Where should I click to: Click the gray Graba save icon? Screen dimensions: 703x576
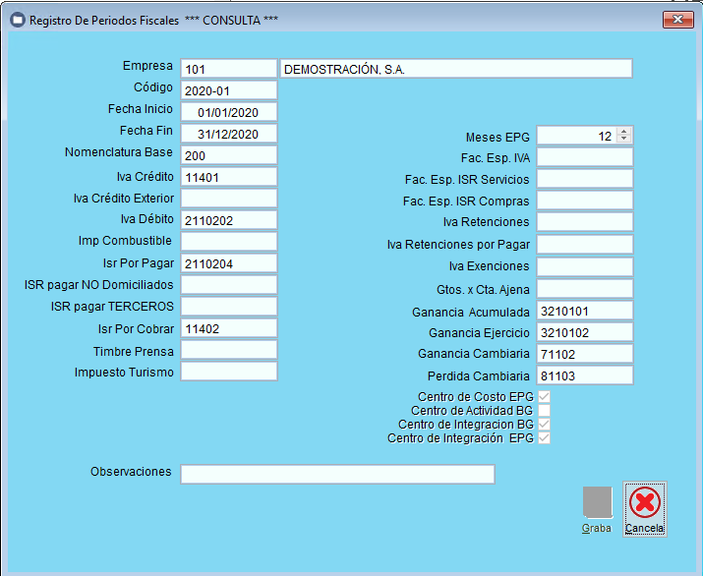[597, 503]
